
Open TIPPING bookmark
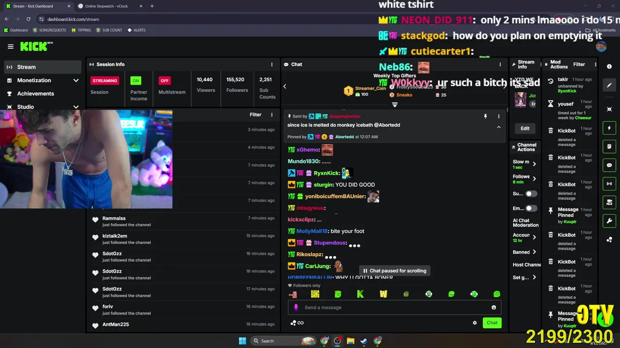click(81, 30)
